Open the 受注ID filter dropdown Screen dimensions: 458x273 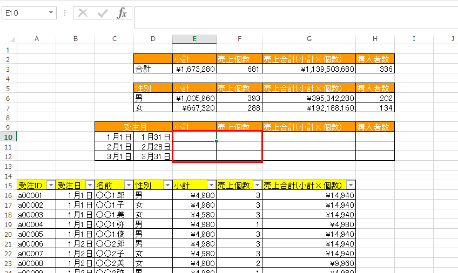[51, 185]
